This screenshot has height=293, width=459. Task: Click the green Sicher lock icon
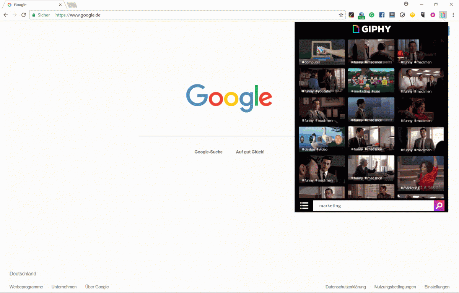[x=34, y=15]
